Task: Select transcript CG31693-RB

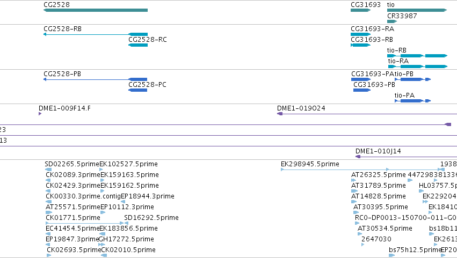Action: coord(372,40)
